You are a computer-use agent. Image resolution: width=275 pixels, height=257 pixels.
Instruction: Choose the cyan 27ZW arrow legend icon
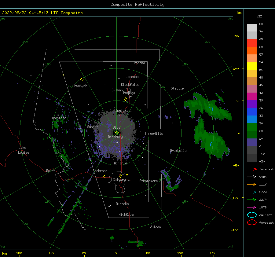(x=252, y=192)
